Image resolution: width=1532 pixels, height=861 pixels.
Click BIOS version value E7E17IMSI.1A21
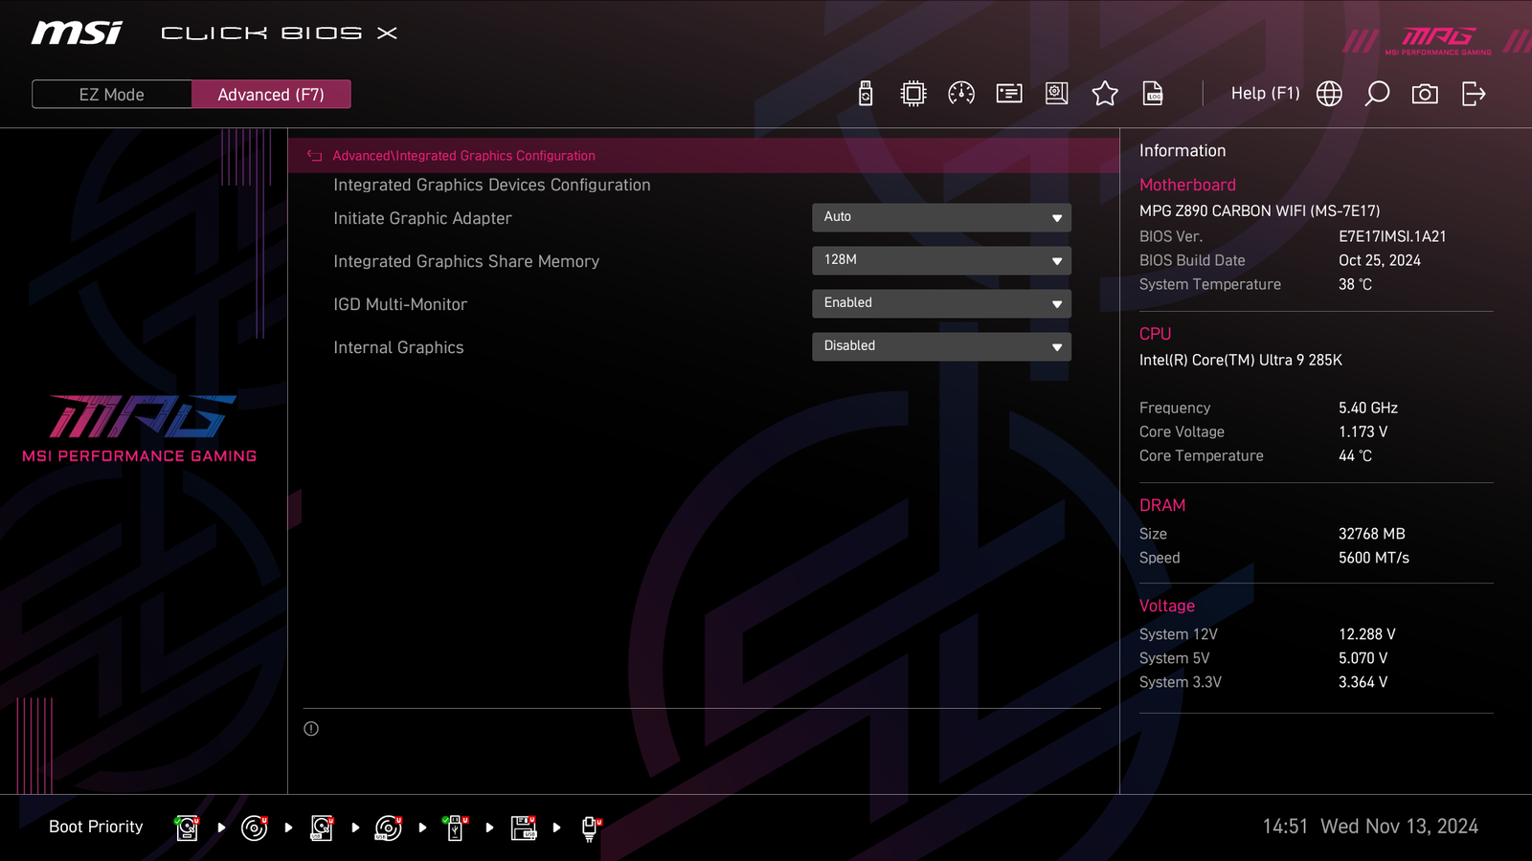[x=1392, y=236]
